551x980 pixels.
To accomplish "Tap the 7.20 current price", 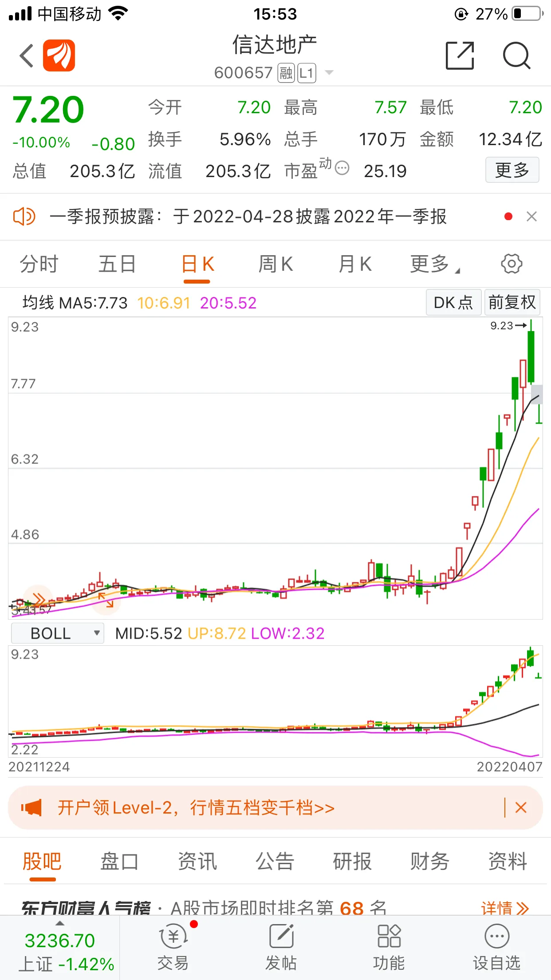I will 48,110.
